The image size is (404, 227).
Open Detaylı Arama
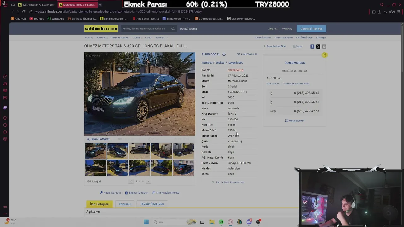point(188,29)
